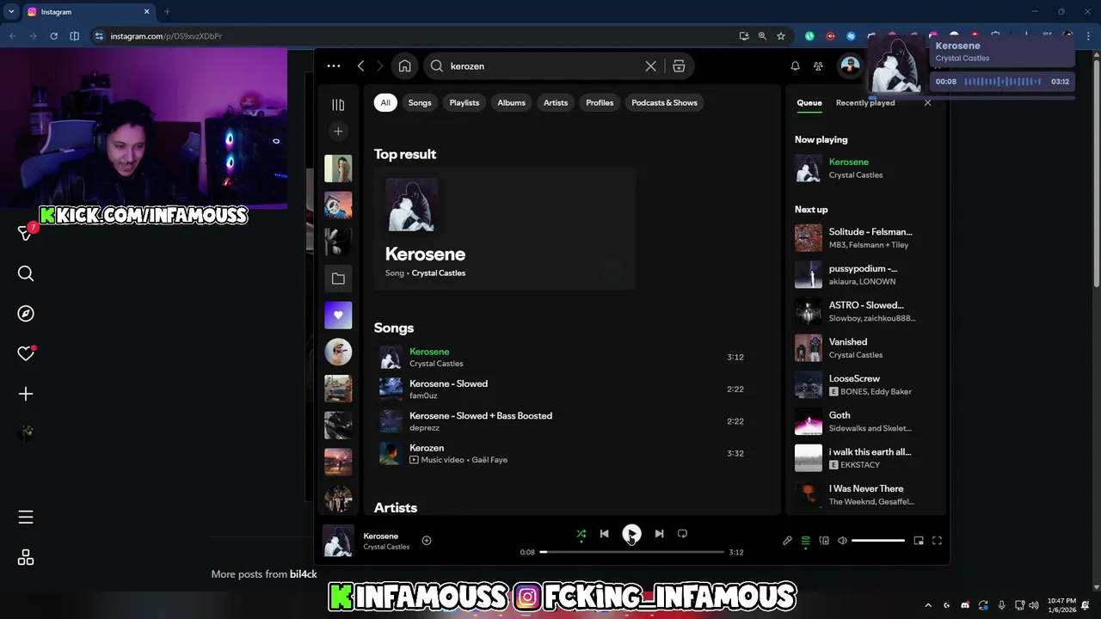The image size is (1101, 619).
Task: Click Kerosene album art in player bar
Action: click(338, 541)
